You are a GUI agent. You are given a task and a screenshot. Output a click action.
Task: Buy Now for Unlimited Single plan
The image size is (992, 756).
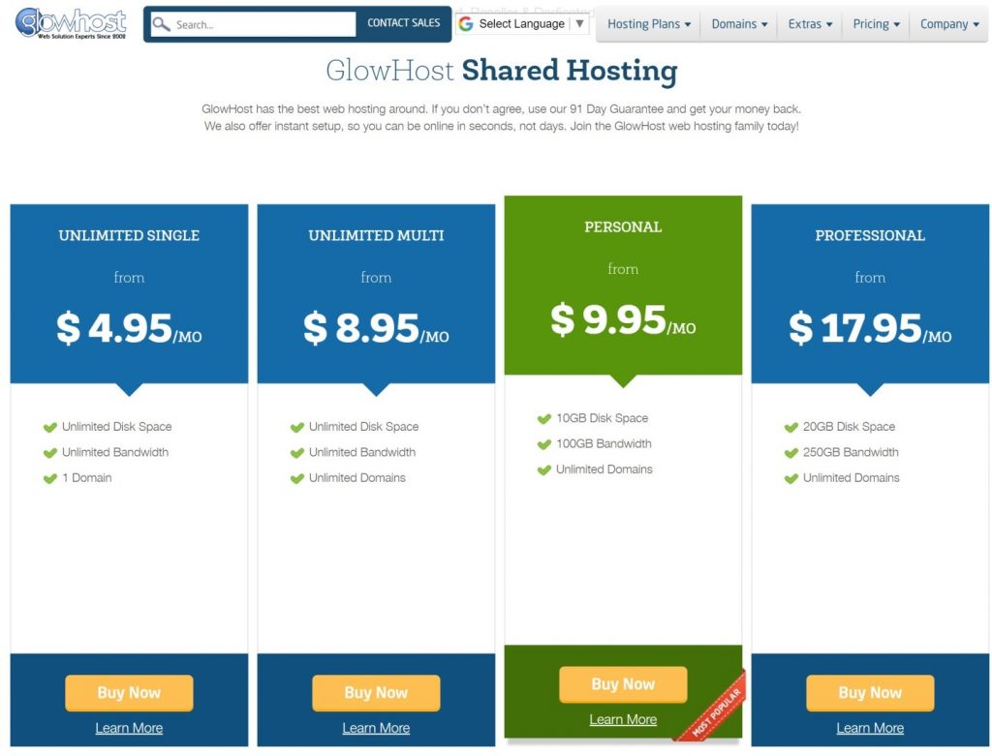coord(129,693)
